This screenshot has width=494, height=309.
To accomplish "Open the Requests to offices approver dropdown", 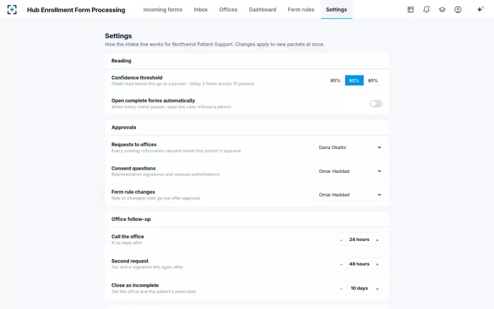I will (349, 147).
